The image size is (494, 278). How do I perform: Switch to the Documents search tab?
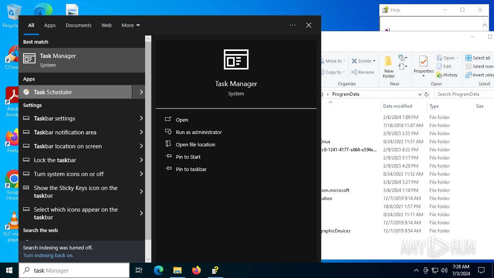[78, 25]
